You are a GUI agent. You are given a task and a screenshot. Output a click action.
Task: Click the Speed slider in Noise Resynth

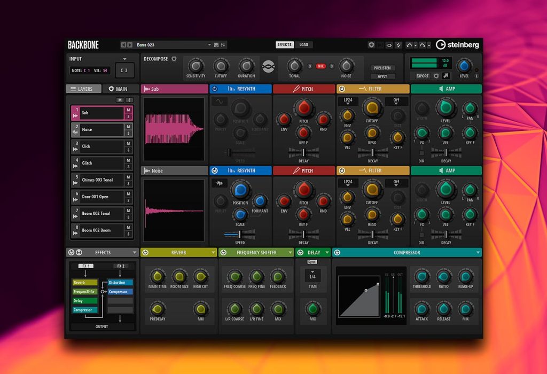[x=240, y=234]
